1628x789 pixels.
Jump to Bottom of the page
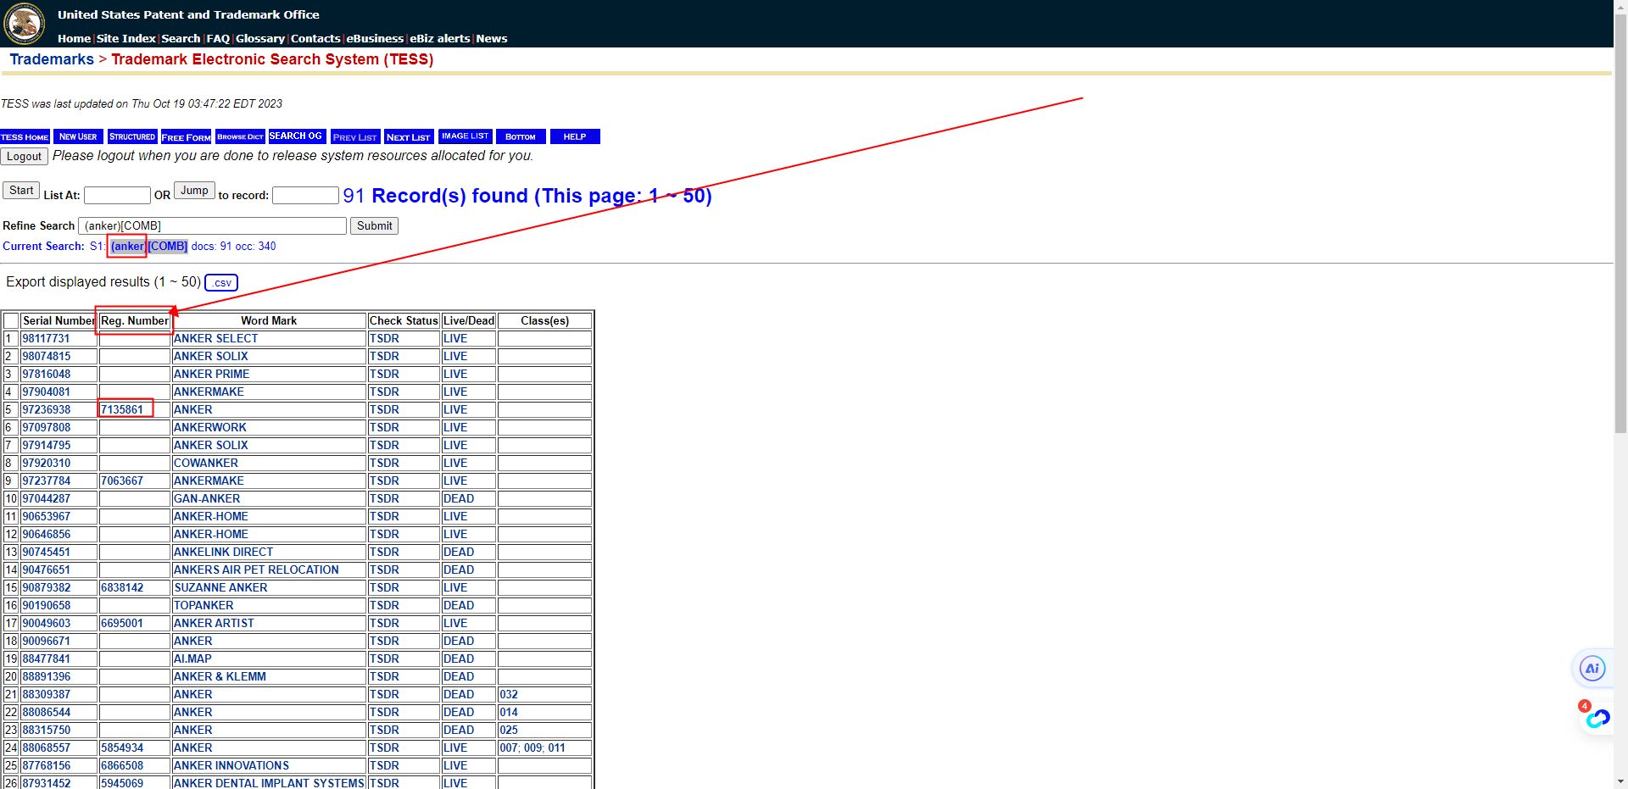[521, 136]
